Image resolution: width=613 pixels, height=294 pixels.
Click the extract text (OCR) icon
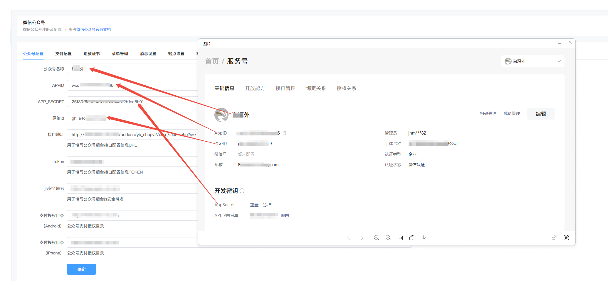pyautogui.click(x=566, y=238)
